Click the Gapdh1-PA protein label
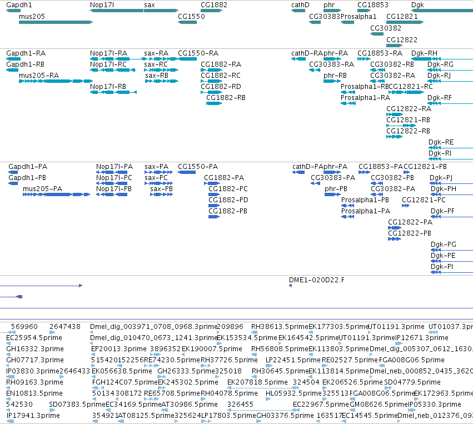This screenshot has width=473, height=424. point(28,167)
